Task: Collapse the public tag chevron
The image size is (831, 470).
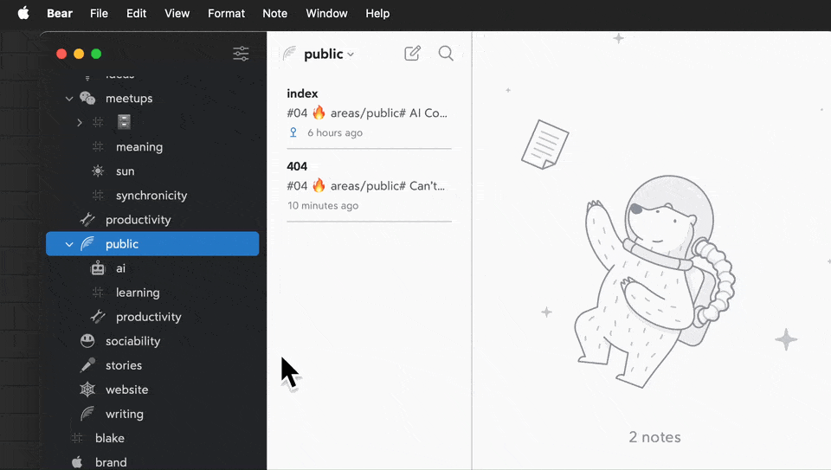Action: pos(69,244)
